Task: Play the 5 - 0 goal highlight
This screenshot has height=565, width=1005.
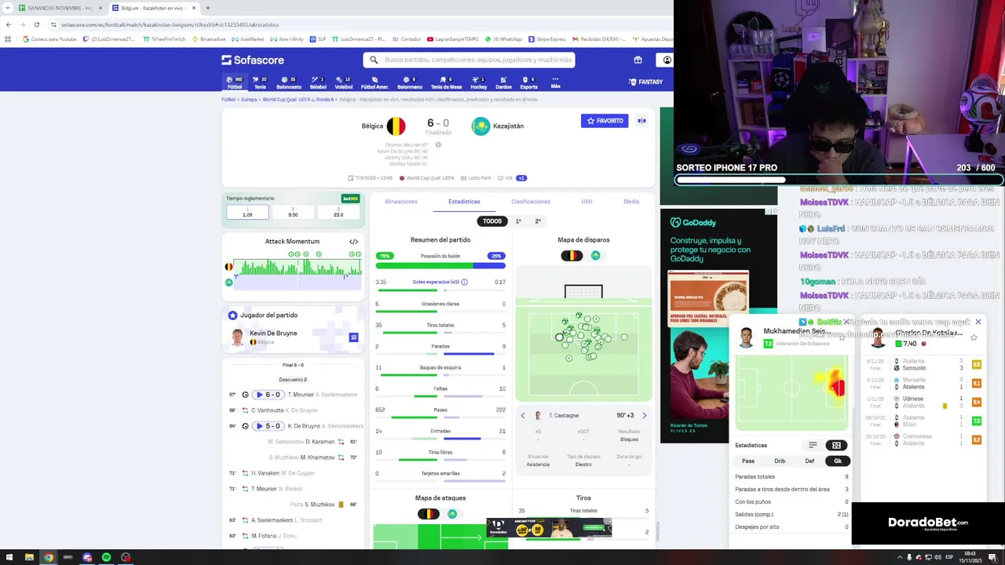Action: click(x=268, y=426)
